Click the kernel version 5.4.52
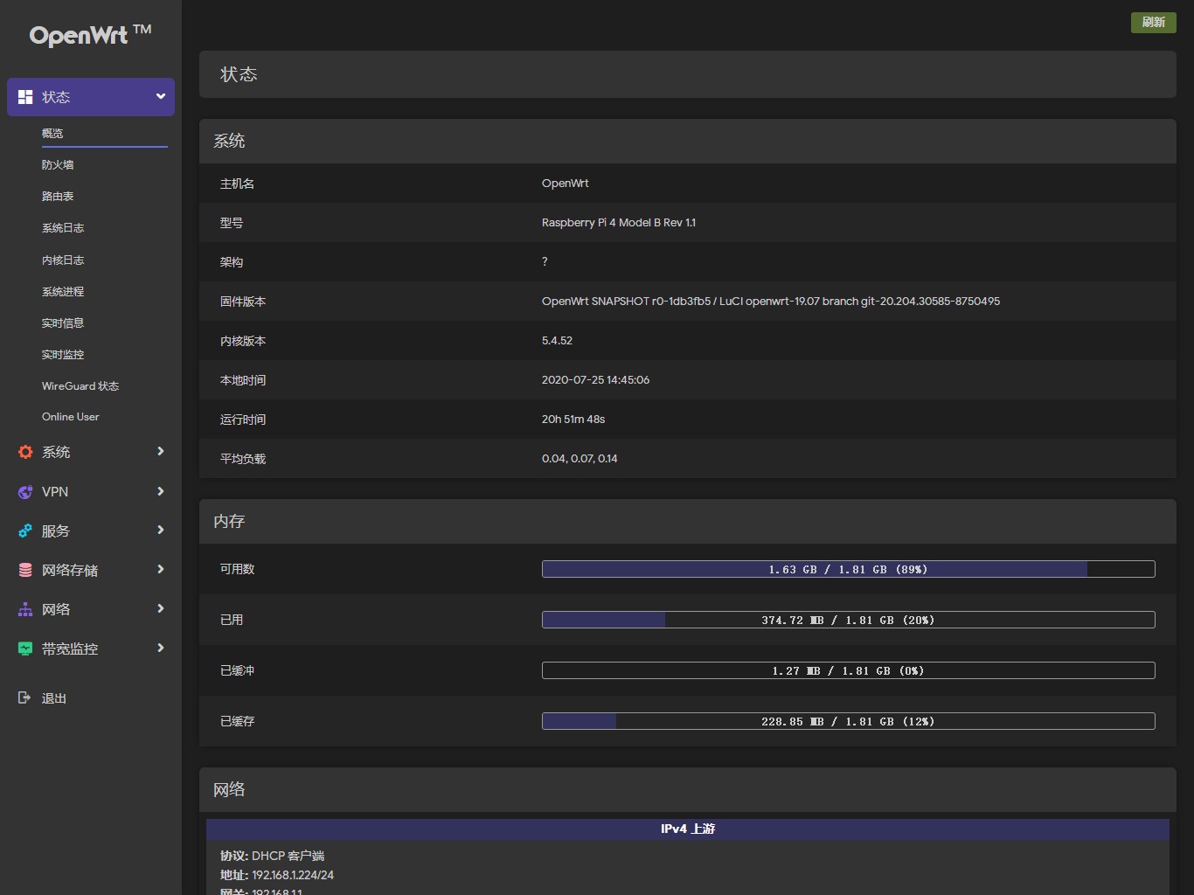Viewport: 1194px width, 895px height. [557, 341]
